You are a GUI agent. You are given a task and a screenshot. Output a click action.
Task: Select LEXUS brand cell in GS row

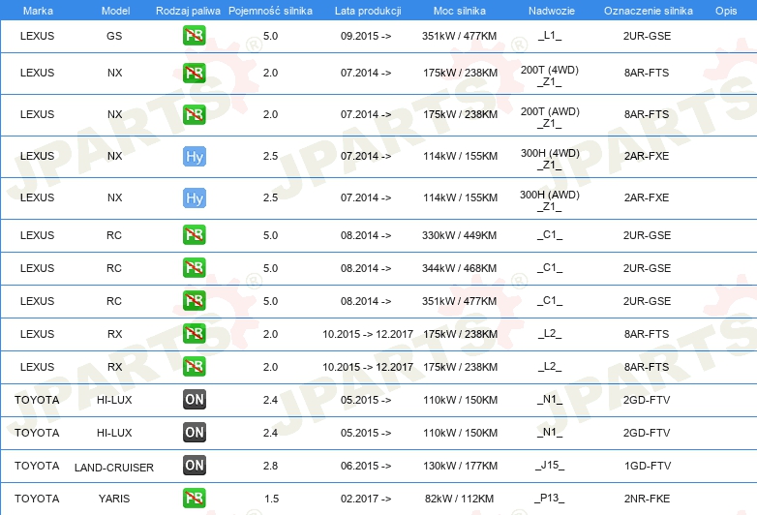pyautogui.click(x=37, y=36)
